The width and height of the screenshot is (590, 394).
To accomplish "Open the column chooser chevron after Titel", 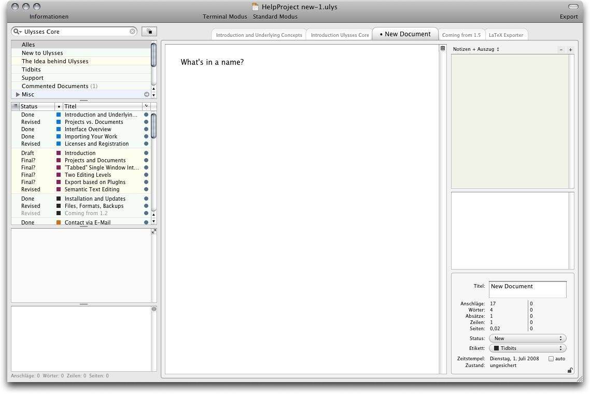I will (147, 106).
